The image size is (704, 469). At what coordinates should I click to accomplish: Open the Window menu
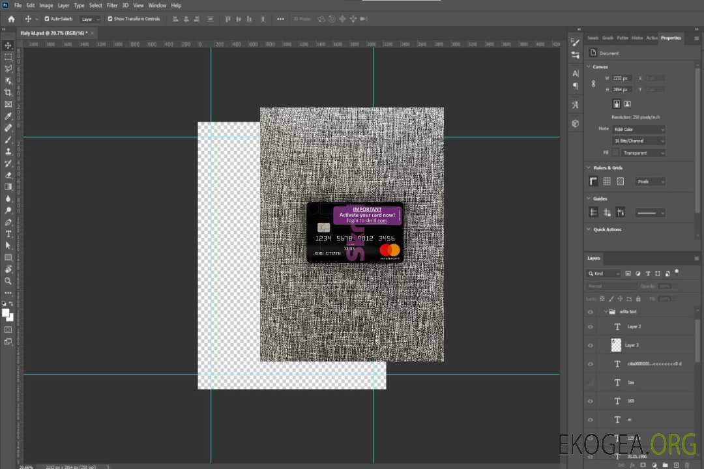click(x=157, y=5)
